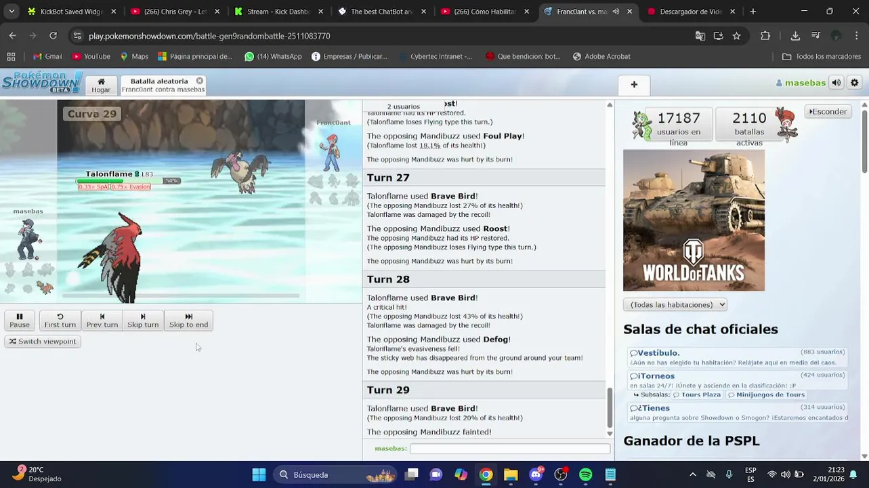Hide the rooms panel with Esconder
Screen dimensions: 869x488
[828, 112]
